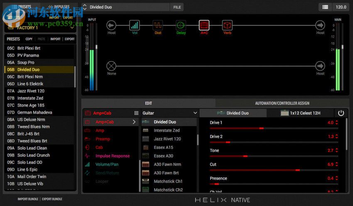The height and width of the screenshot is (206, 353).
Task: Open the block grid view icon
Action: point(136,113)
